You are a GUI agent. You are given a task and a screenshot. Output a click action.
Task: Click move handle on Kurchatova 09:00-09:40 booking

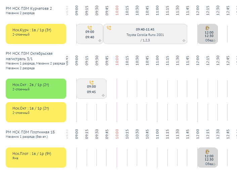(100, 41)
